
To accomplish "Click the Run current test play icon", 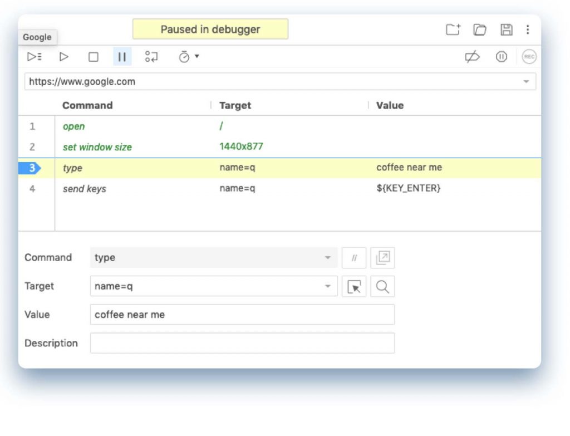I will (x=64, y=57).
